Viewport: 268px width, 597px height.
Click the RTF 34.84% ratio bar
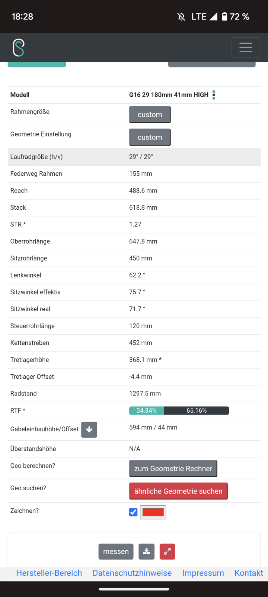point(147,410)
